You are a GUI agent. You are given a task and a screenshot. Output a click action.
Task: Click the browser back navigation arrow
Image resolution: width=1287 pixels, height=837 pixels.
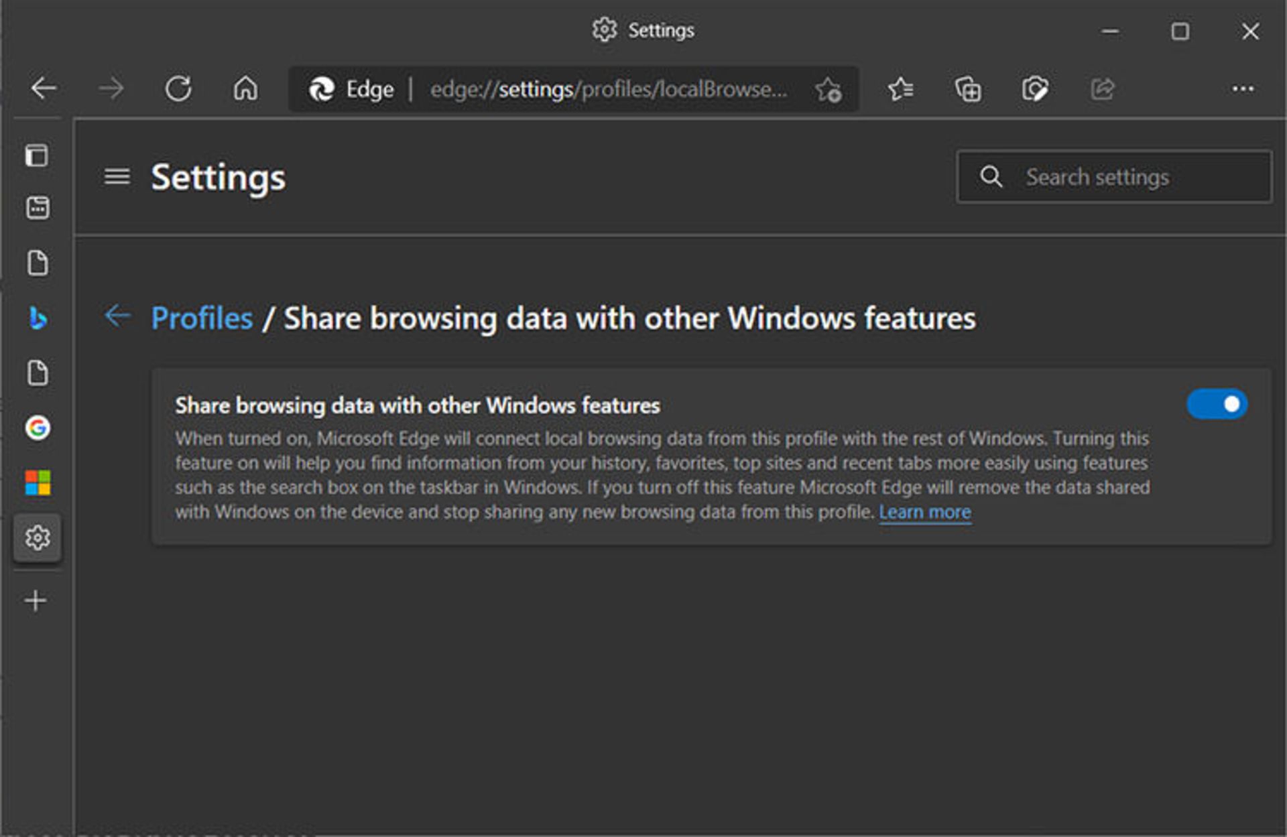pos(44,87)
